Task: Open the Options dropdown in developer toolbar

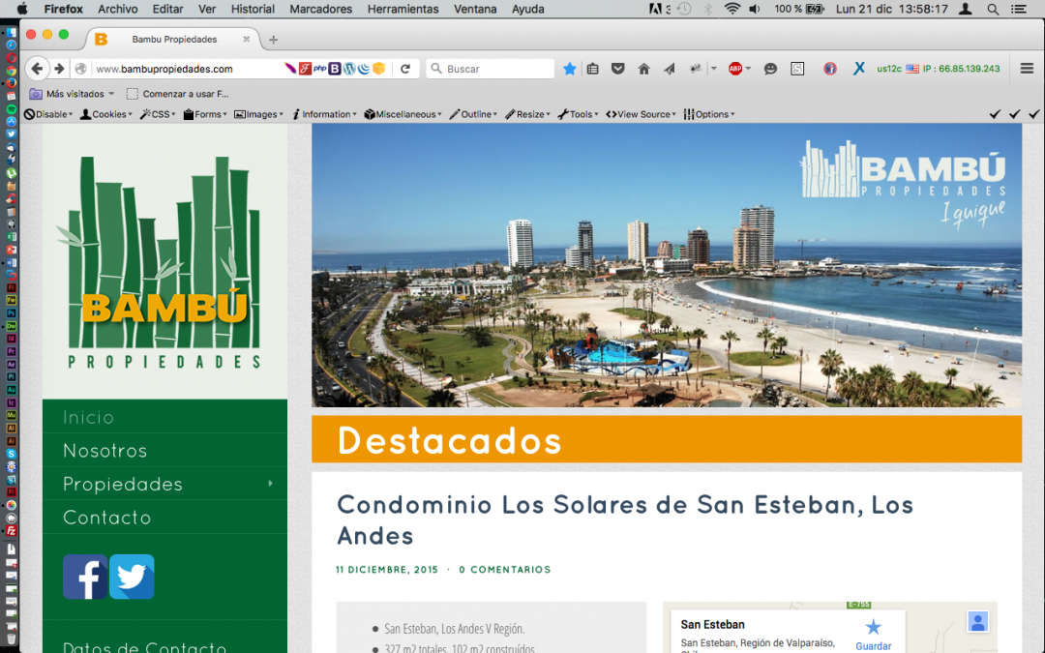Action: coord(709,114)
